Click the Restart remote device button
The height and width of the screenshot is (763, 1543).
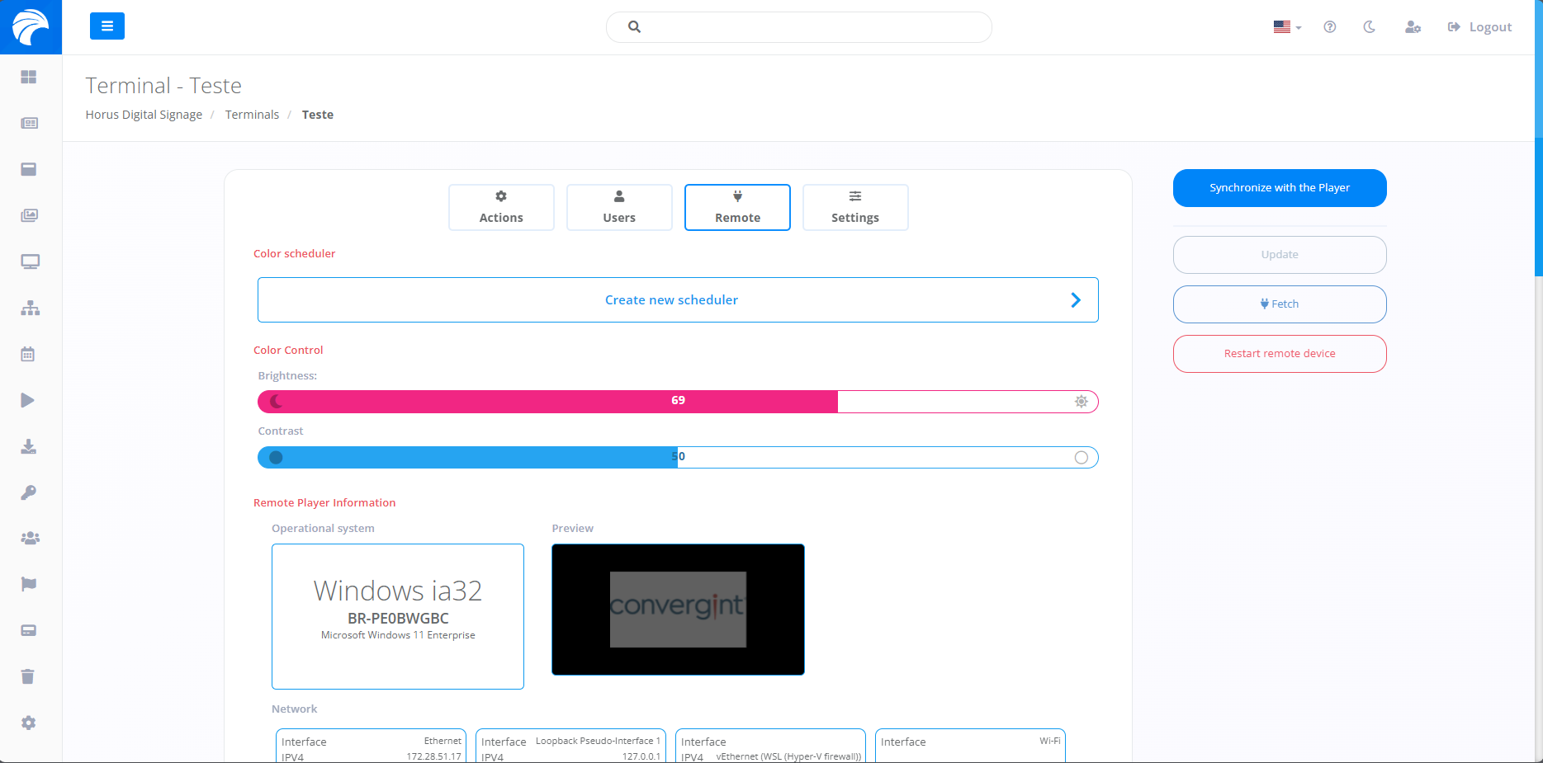[x=1280, y=354]
